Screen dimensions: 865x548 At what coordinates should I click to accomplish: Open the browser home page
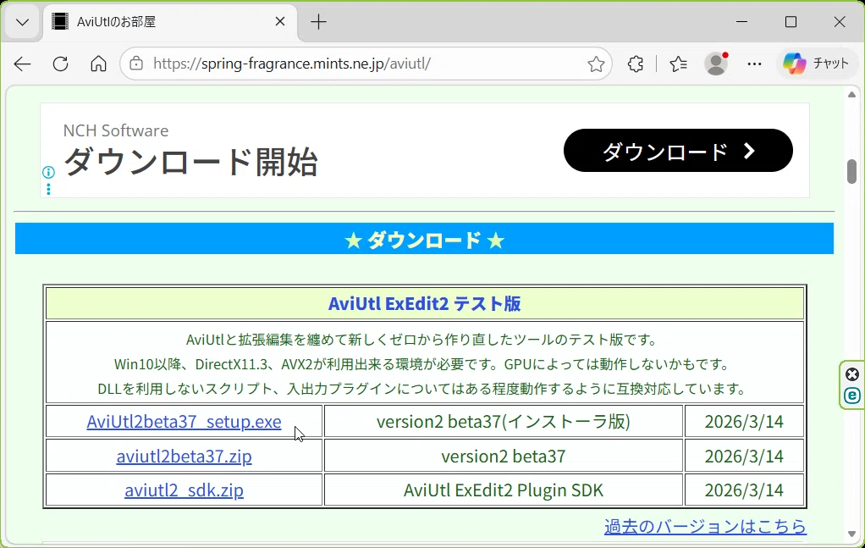[99, 64]
